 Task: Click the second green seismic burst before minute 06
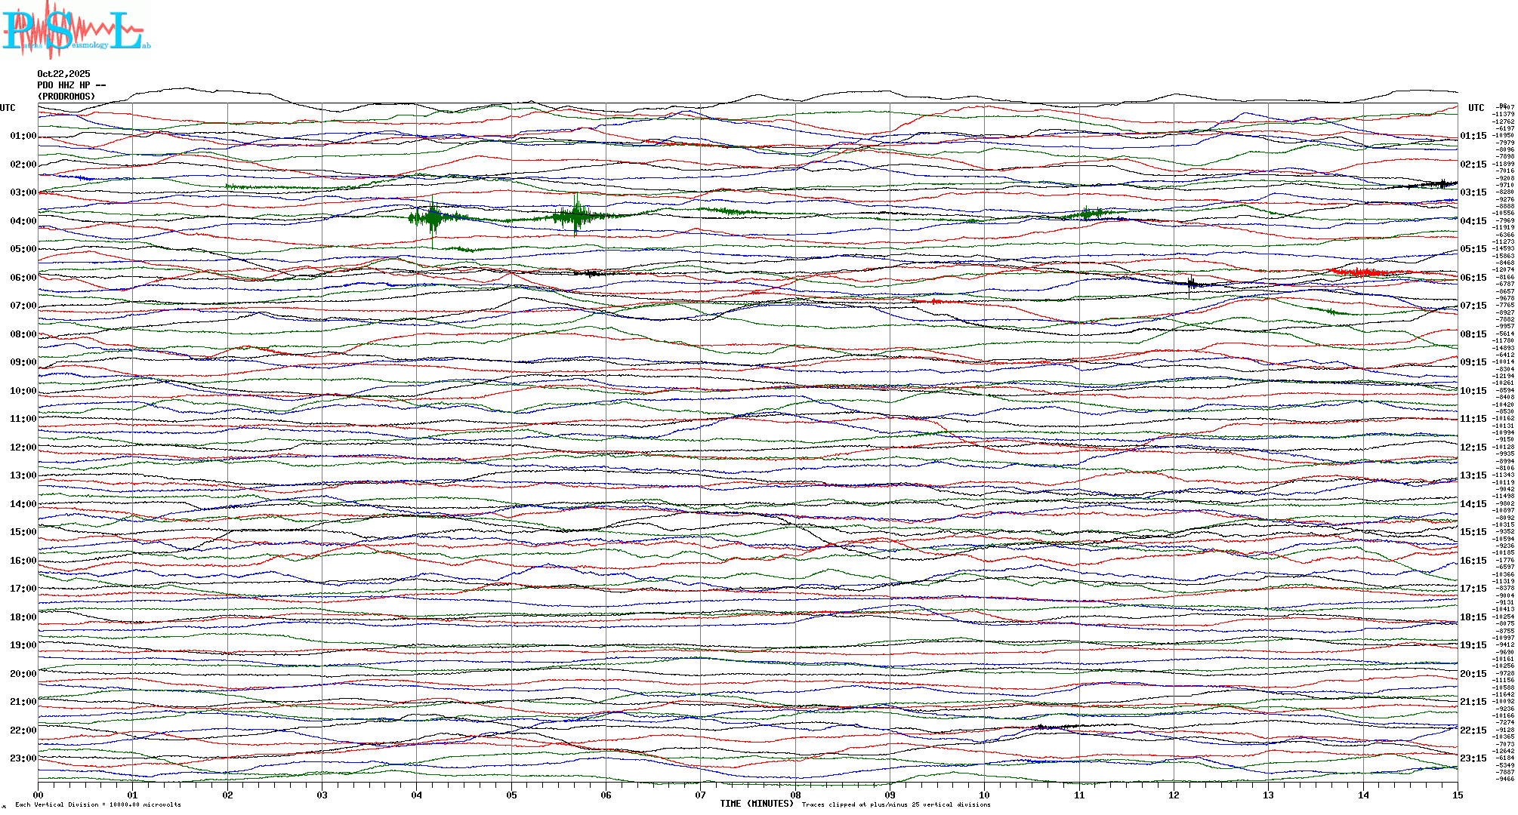575,216
